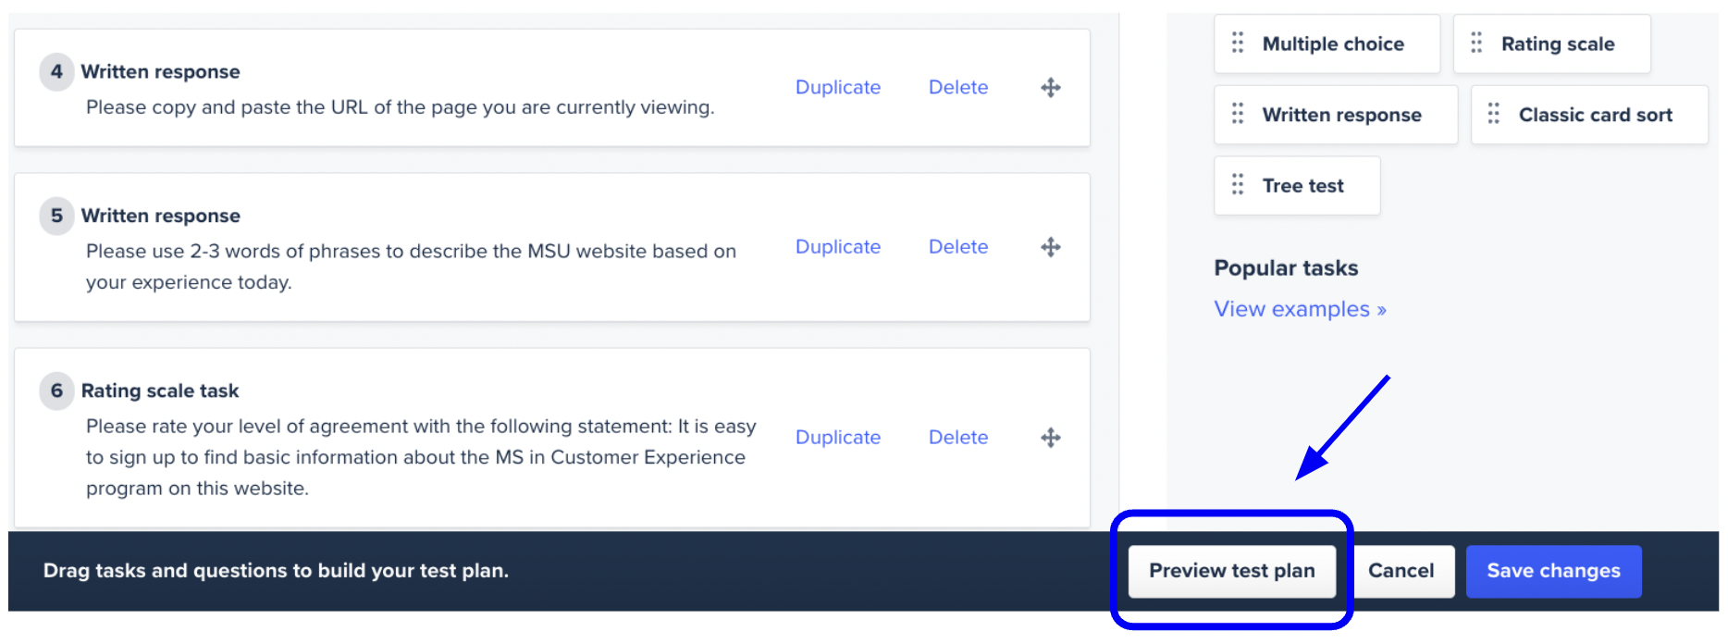Click the Rating scale task heading
The width and height of the screenshot is (1728, 644).
160,390
